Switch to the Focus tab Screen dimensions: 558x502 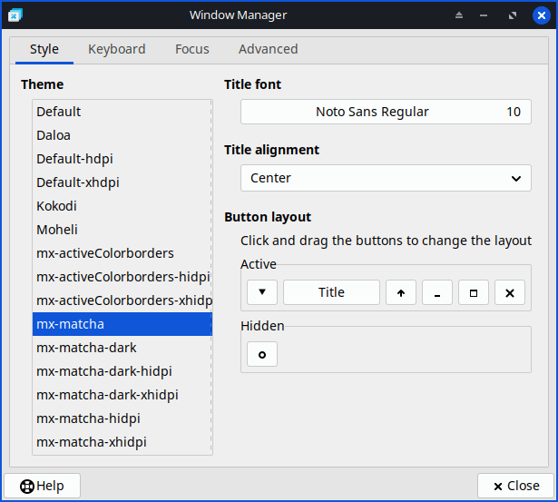192,49
